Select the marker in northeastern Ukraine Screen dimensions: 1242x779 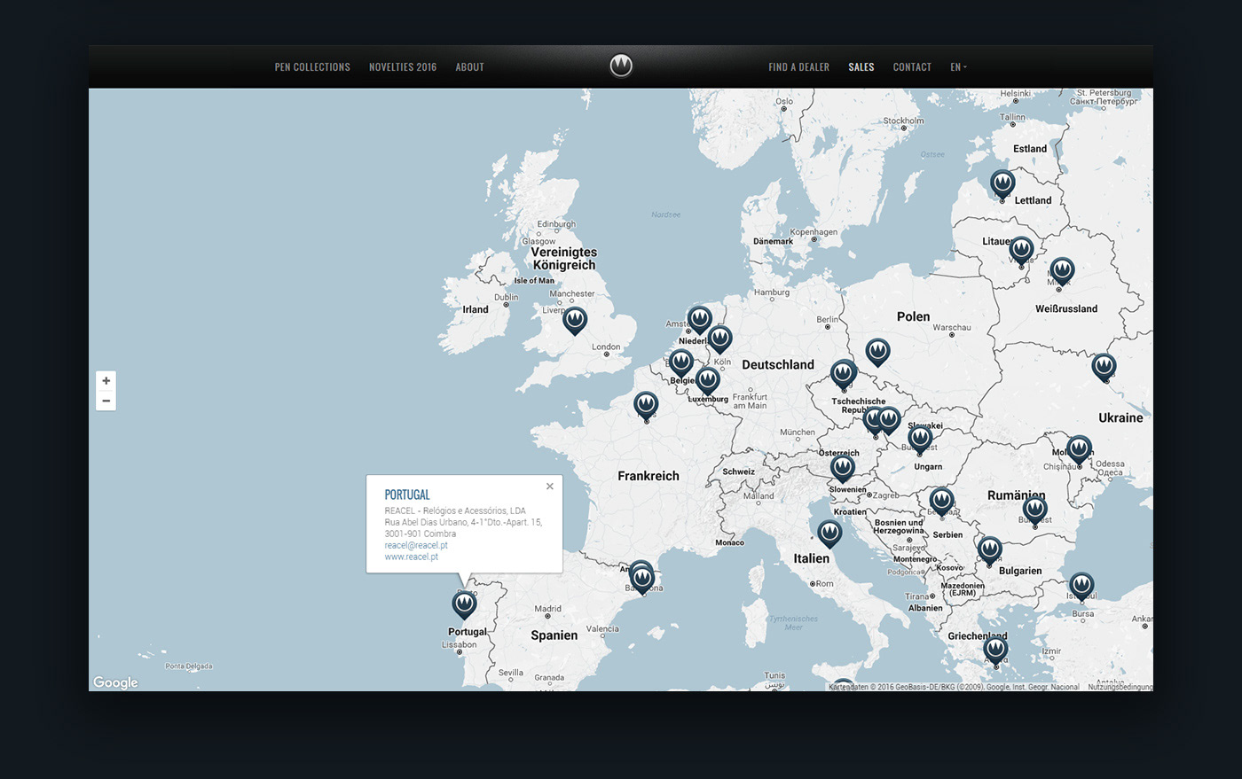tap(1104, 366)
